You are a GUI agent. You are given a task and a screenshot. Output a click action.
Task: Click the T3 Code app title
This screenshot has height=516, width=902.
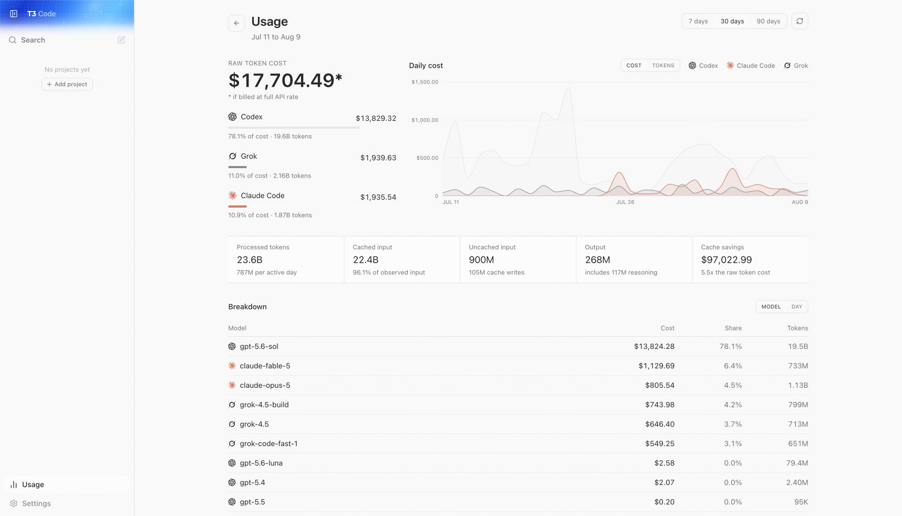[42, 14]
